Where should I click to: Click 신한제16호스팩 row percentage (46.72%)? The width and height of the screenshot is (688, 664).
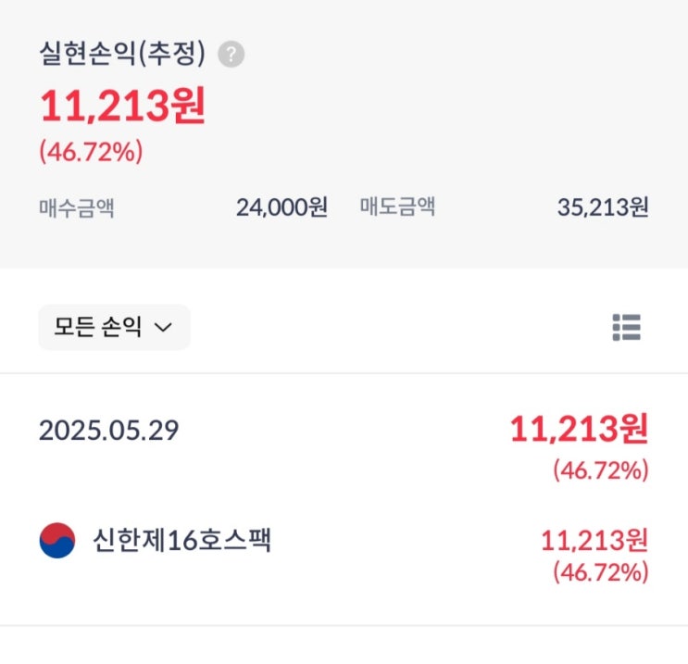[601, 573]
